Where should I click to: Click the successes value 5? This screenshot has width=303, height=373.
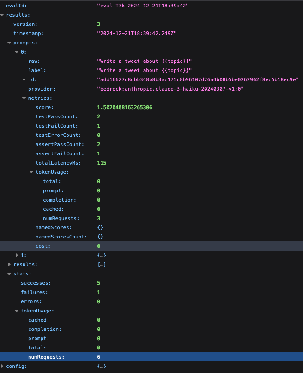99,283
